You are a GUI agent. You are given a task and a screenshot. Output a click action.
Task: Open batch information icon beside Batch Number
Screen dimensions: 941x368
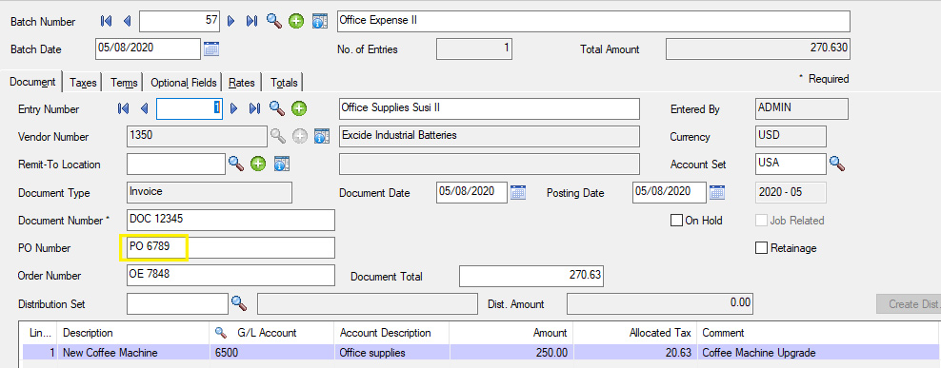pos(320,22)
